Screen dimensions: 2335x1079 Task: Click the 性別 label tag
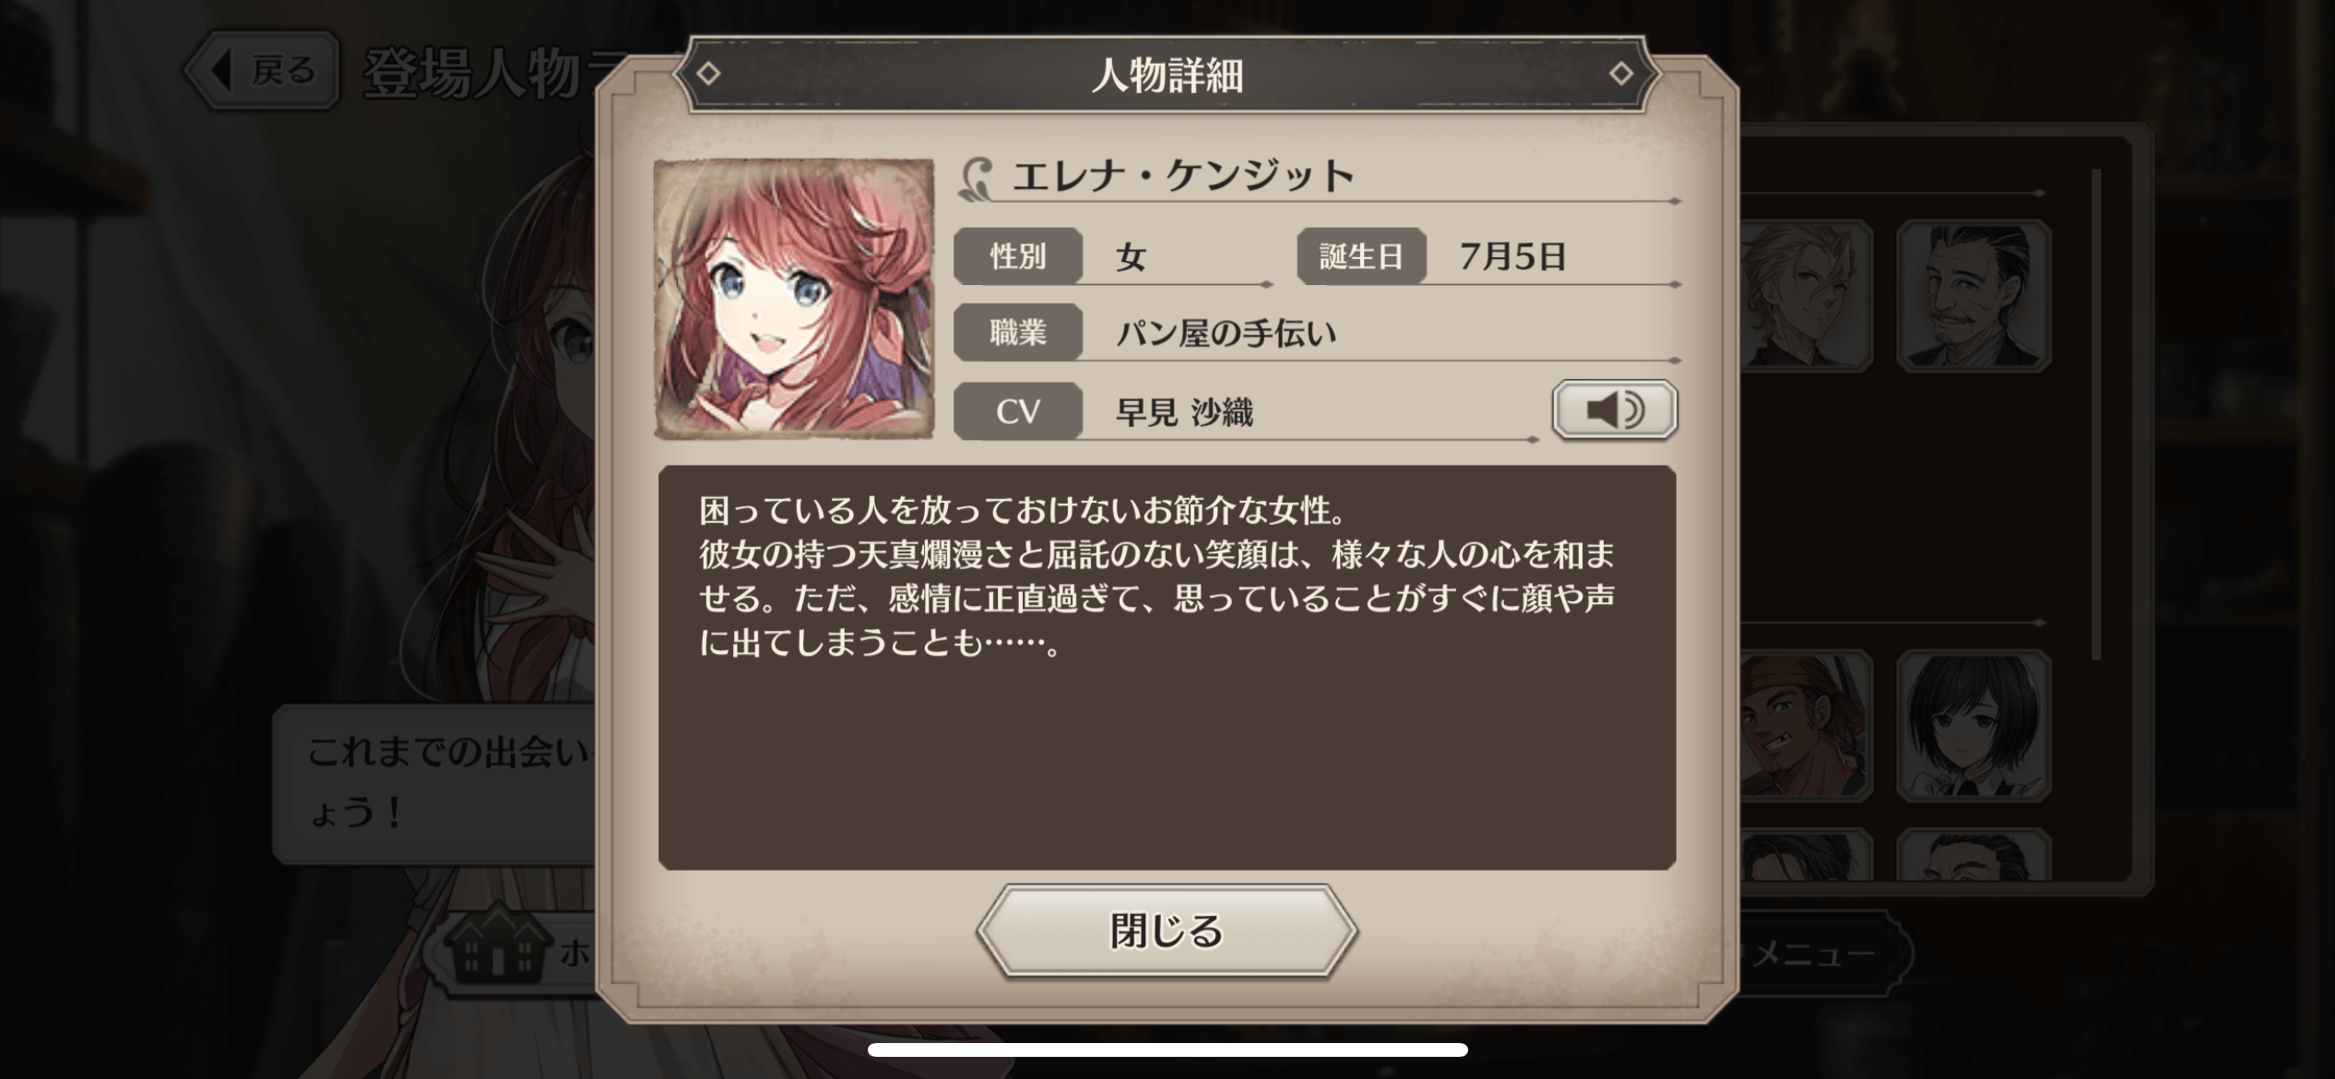point(1018,255)
